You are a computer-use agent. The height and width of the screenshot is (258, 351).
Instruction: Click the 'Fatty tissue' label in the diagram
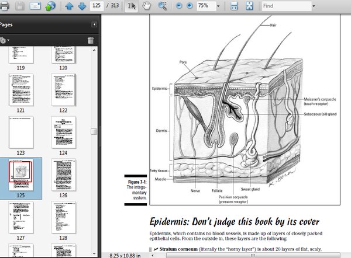pyautogui.click(x=159, y=170)
